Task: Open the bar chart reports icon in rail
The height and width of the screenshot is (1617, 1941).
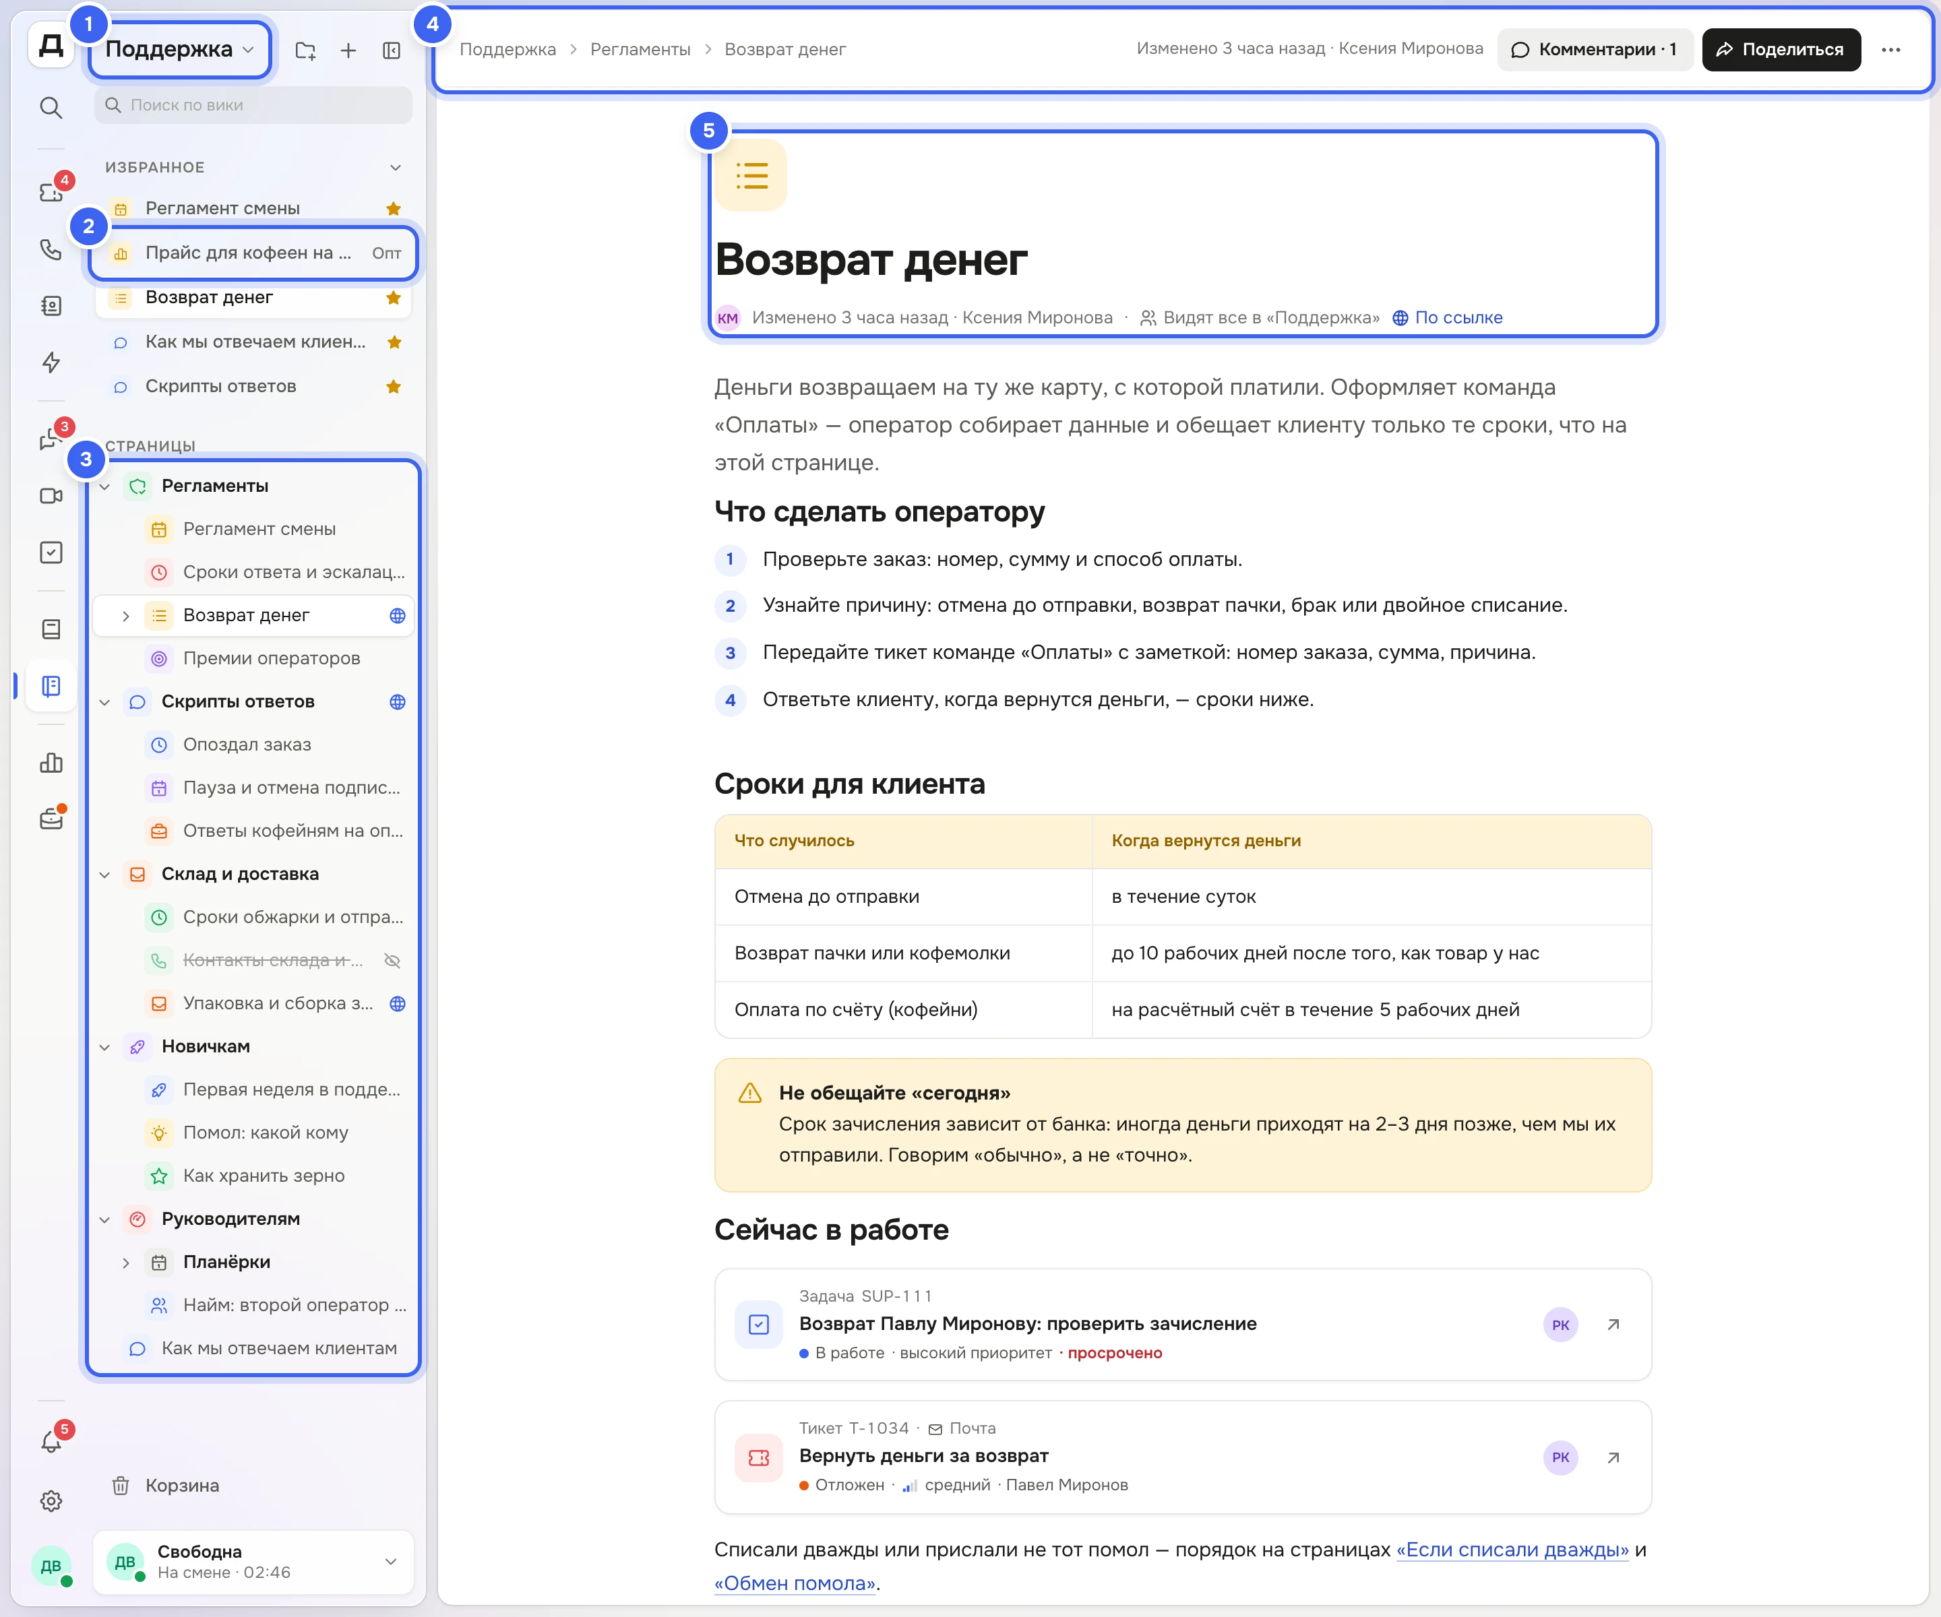Action: (51, 762)
